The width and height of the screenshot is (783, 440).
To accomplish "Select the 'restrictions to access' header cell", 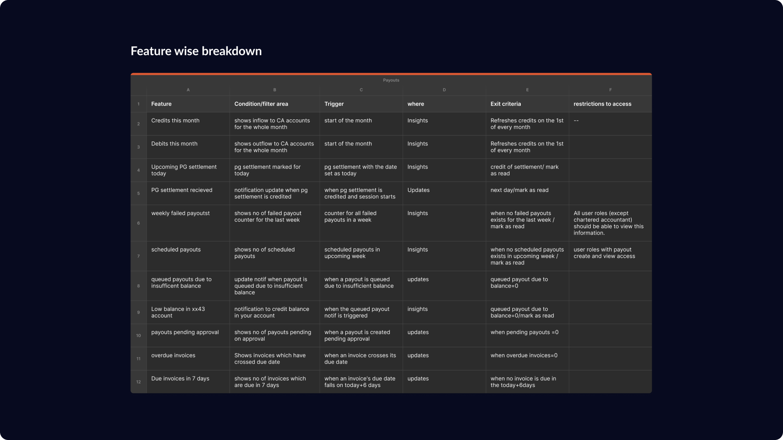I will pos(610,104).
